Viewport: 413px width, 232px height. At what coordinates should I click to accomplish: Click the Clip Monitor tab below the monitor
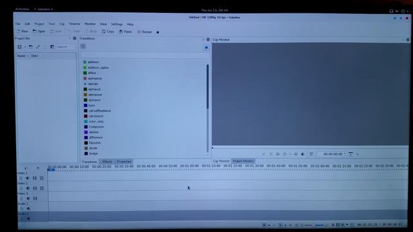(x=221, y=161)
